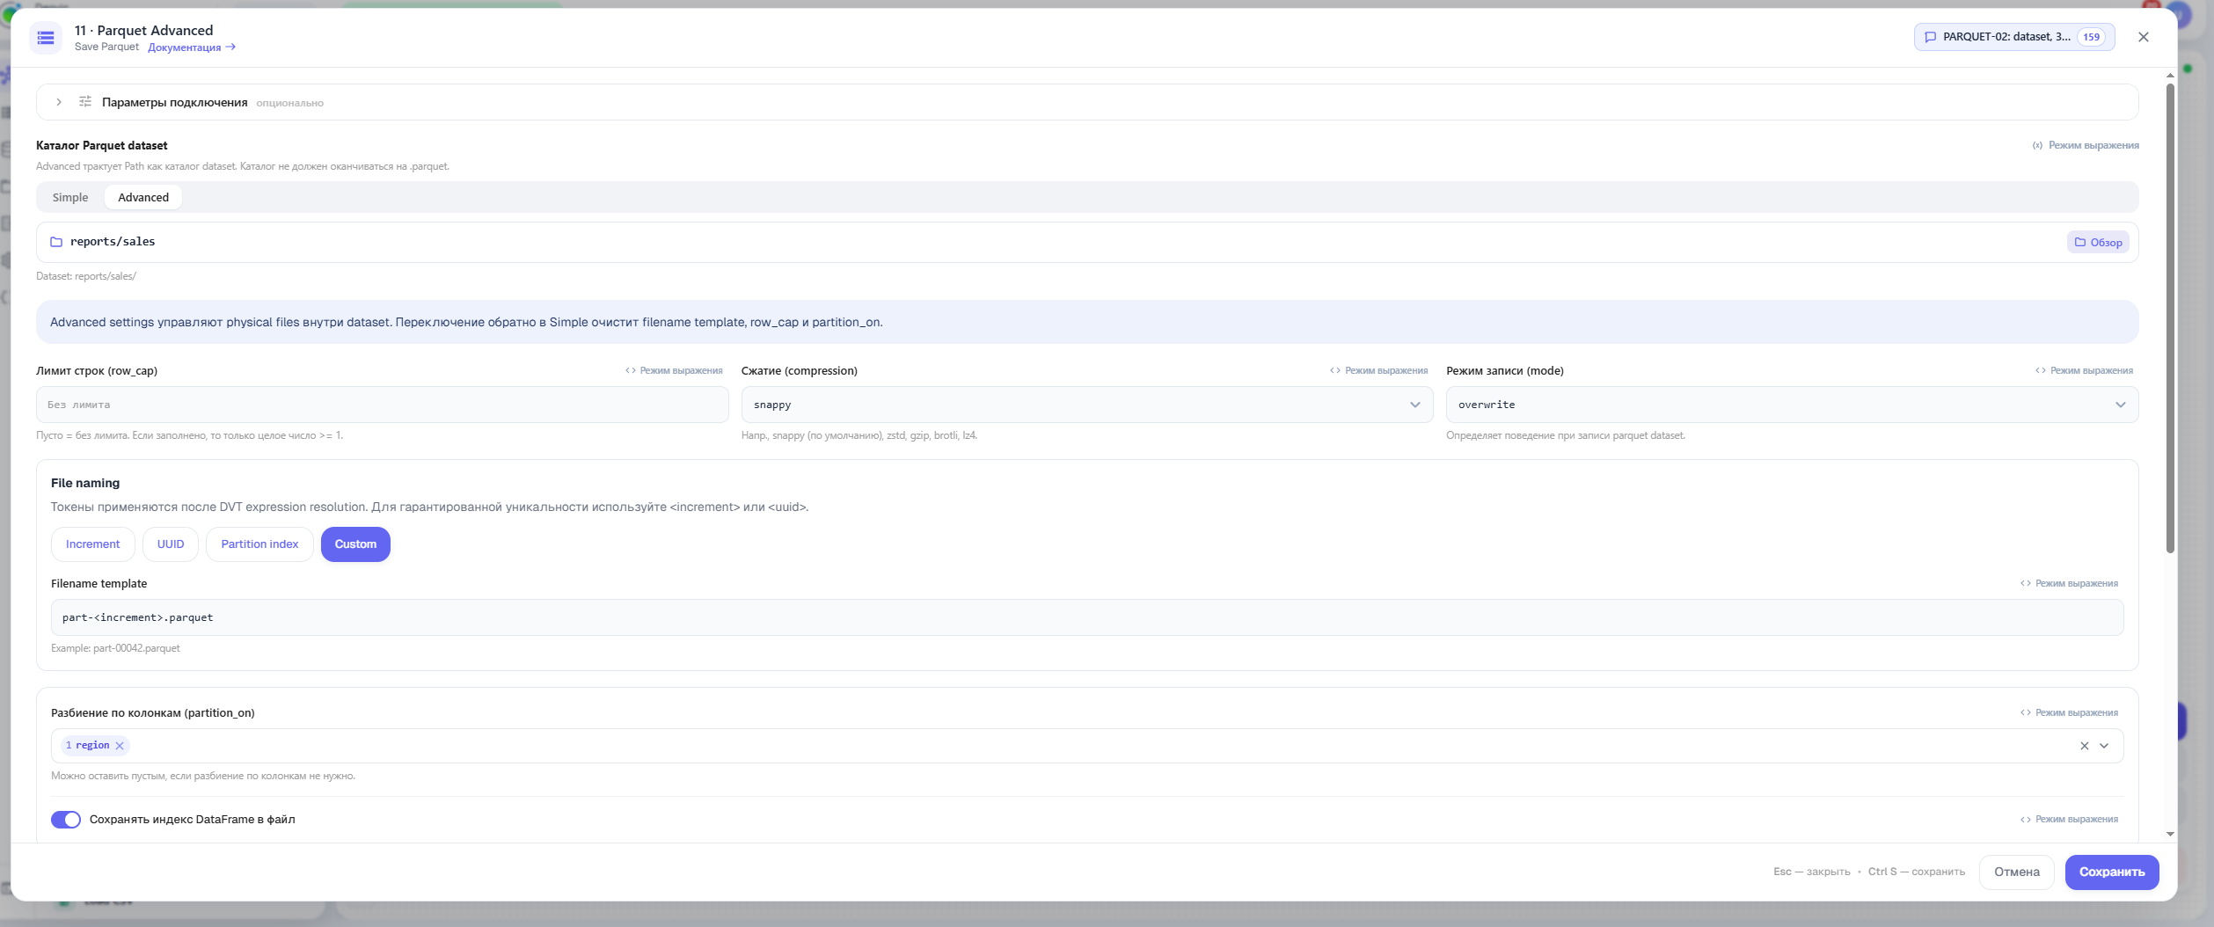Click the Save Parquet node icon in header
Viewport: 2214px width, 927px height.
(x=46, y=38)
